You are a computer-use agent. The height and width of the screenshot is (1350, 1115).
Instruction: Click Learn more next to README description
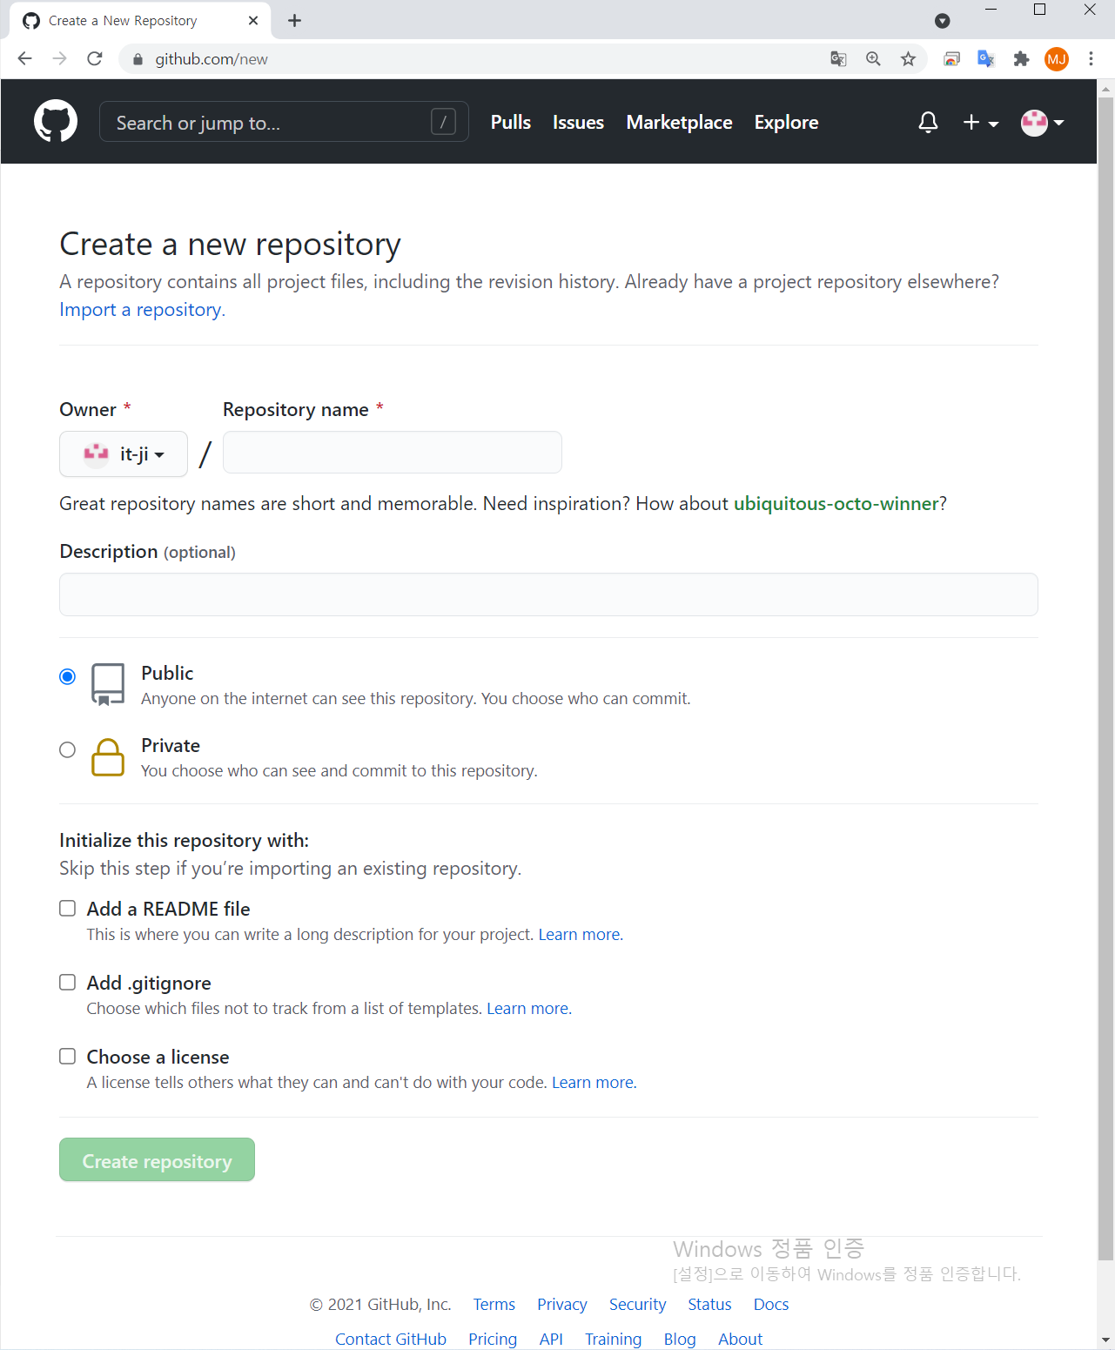(x=581, y=935)
